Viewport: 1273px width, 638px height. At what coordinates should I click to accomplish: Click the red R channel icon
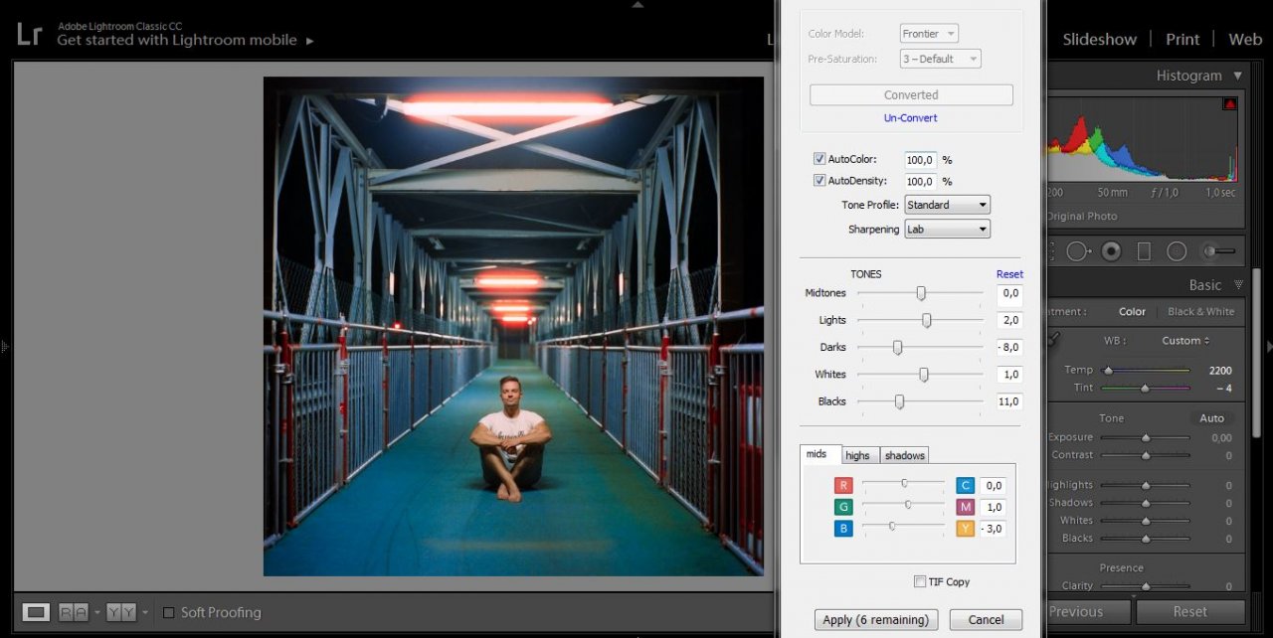pos(843,486)
